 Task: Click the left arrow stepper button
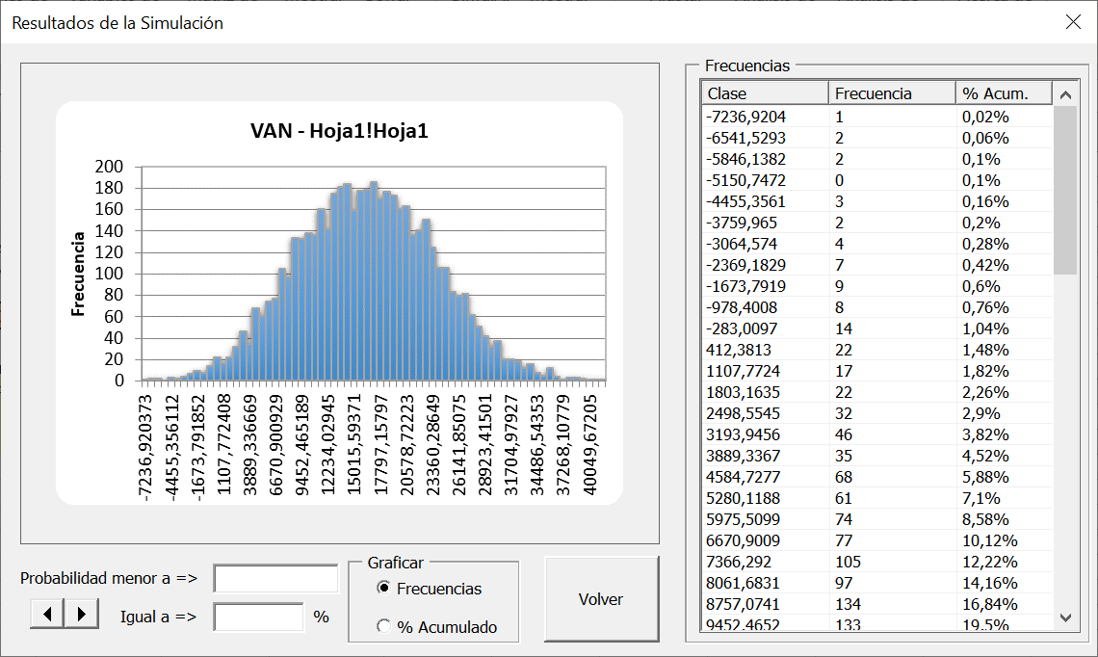coord(47,614)
